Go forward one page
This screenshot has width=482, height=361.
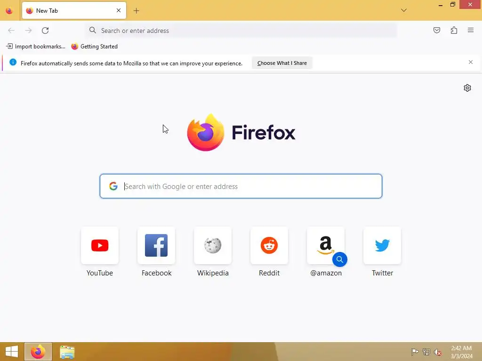[28, 31]
